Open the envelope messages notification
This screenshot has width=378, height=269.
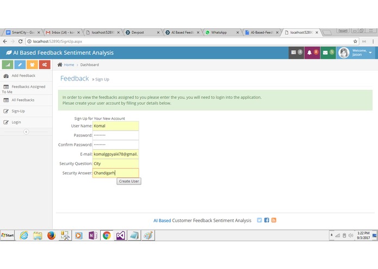tap(328, 53)
